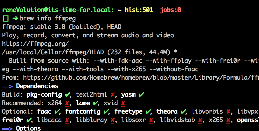The width and height of the screenshot is (259, 131).
Task: Click the red X after libvidstab
Action: tap(200, 120)
